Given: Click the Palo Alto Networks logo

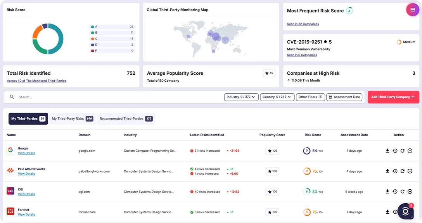Looking at the screenshot, I should tap(10, 170).
